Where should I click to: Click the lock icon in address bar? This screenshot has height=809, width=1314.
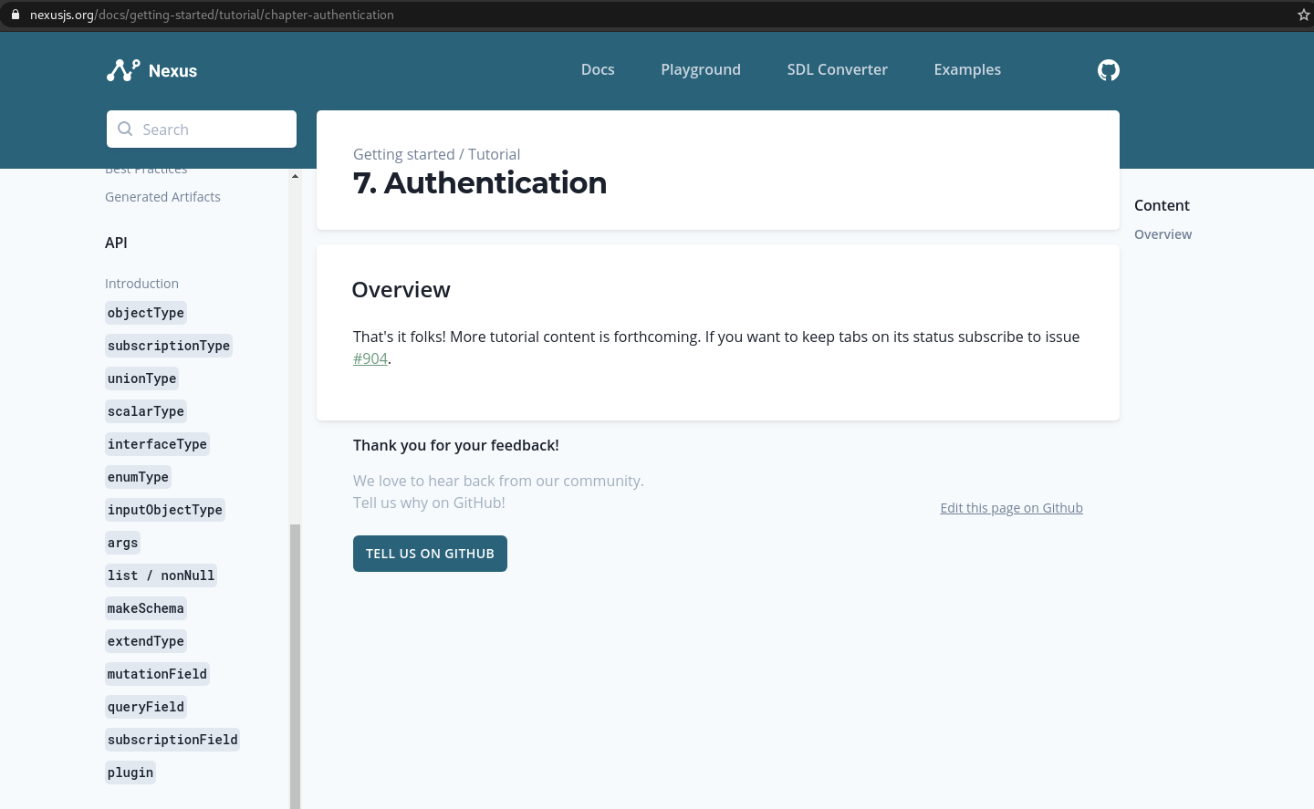(15, 15)
